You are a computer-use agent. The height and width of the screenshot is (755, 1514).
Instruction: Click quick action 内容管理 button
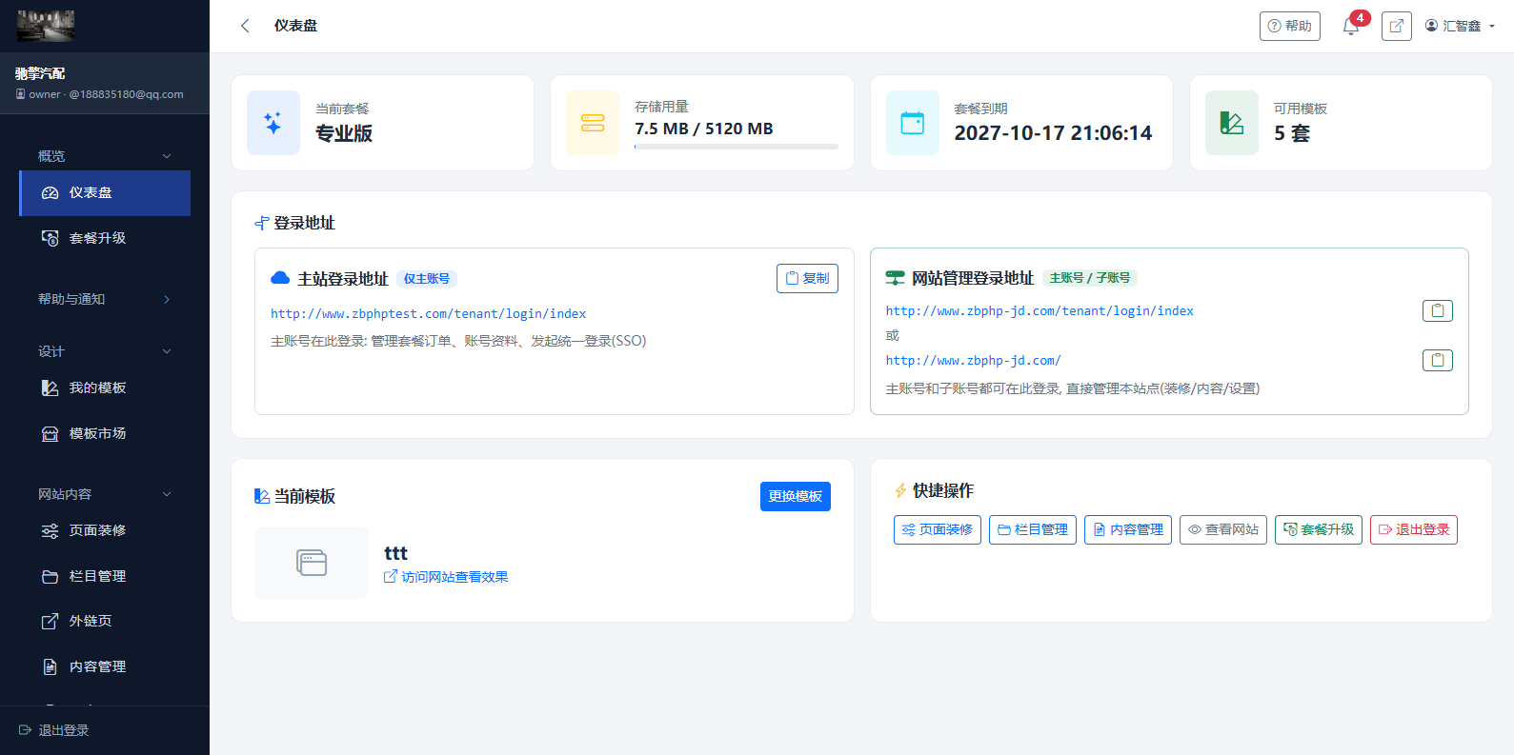[x=1128, y=529]
